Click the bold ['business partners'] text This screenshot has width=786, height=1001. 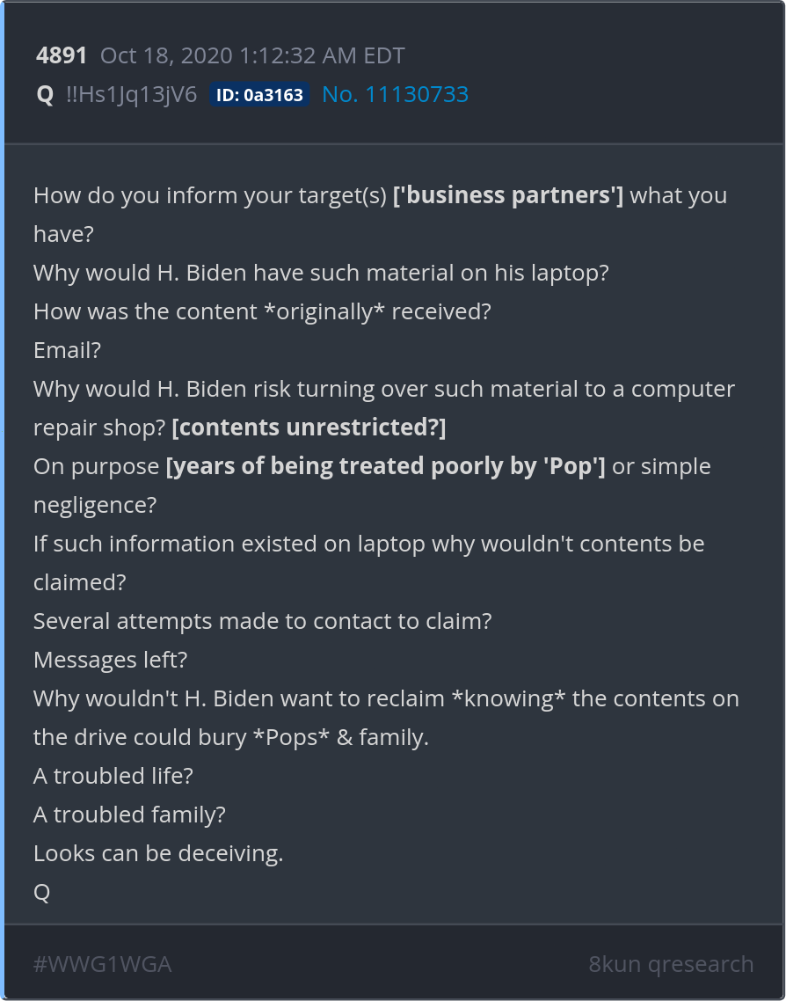pos(508,195)
